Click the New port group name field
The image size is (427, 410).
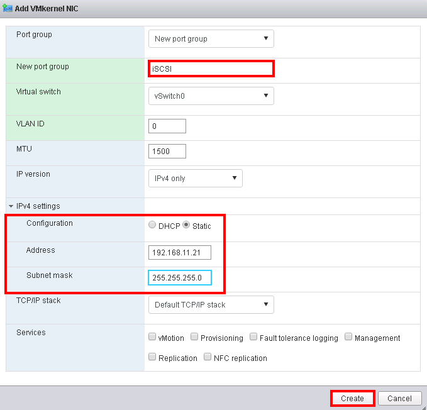click(211, 69)
